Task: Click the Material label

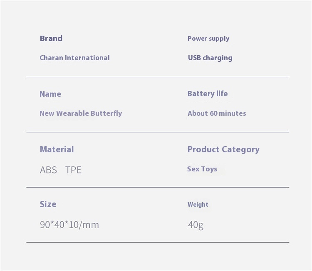Action: pyautogui.click(x=57, y=149)
